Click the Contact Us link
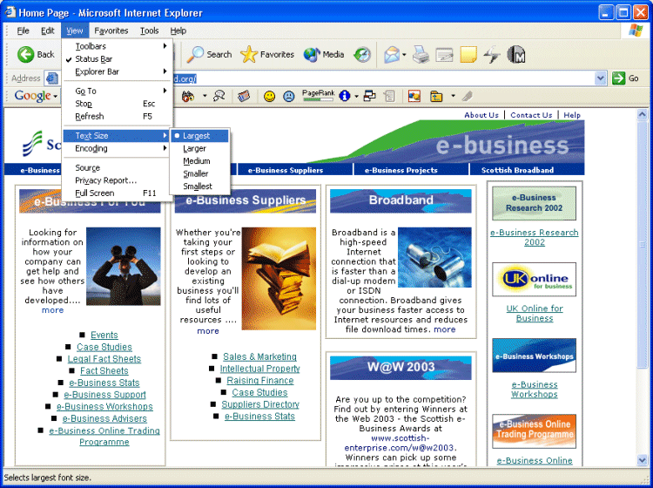Image resolution: width=653 pixels, height=488 pixels. (531, 115)
